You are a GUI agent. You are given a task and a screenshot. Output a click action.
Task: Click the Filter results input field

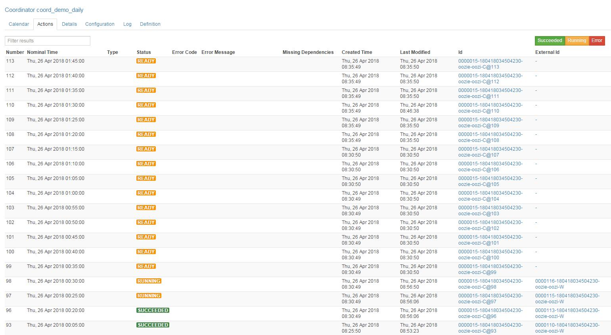pos(48,41)
